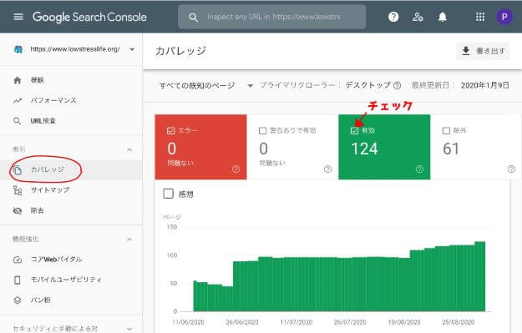Check the 警告ありで有効 checkbox
The height and width of the screenshot is (333, 522).
click(x=262, y=130)
